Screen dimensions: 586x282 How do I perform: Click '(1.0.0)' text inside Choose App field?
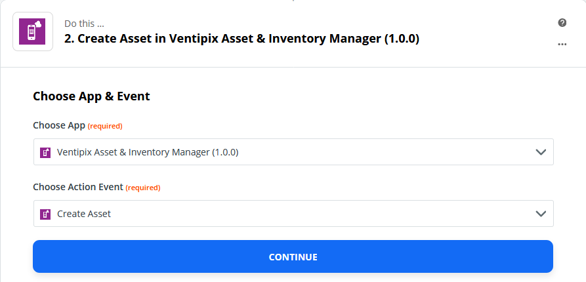coord(225,152)
